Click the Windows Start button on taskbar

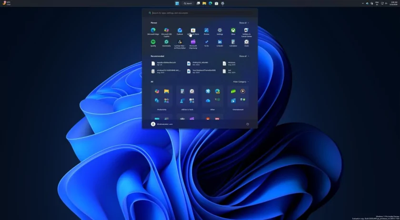[177, 3]
